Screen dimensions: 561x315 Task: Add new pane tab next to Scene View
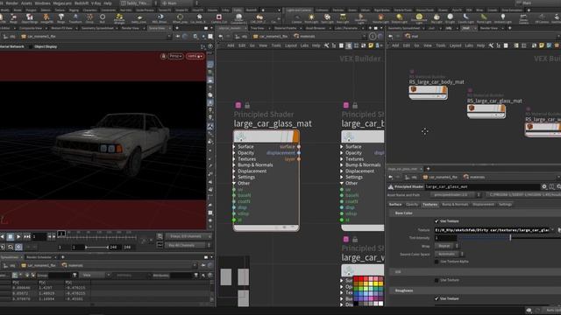177,28
